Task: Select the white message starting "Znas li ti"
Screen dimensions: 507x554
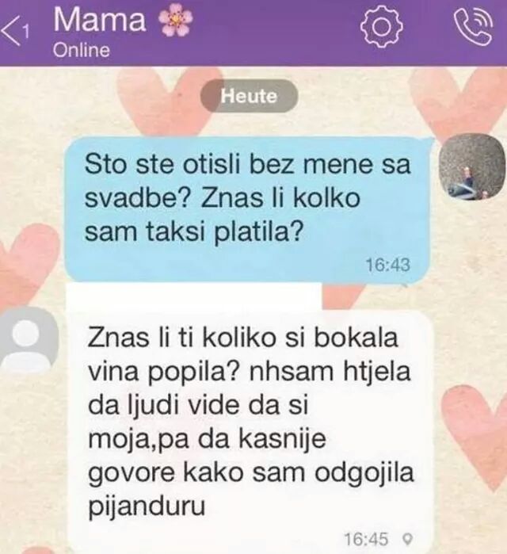Action: 250,434
